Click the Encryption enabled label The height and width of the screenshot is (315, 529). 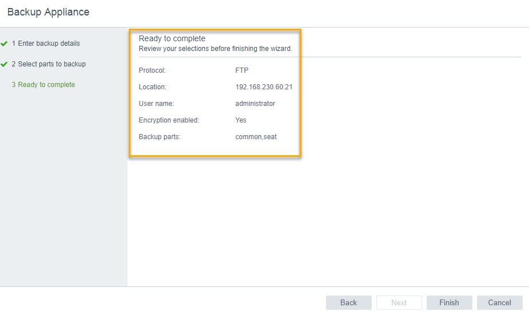(x=169, y=120)
